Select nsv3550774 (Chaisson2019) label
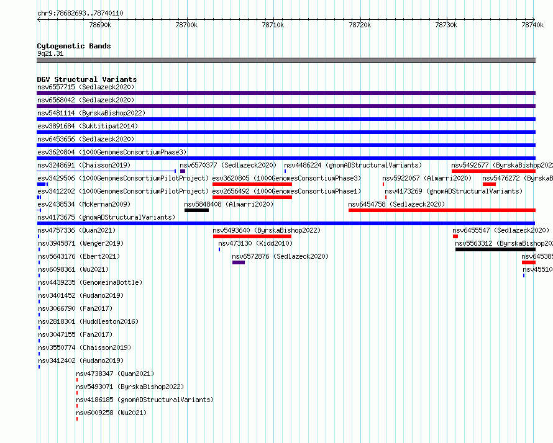 click(85, 347)
